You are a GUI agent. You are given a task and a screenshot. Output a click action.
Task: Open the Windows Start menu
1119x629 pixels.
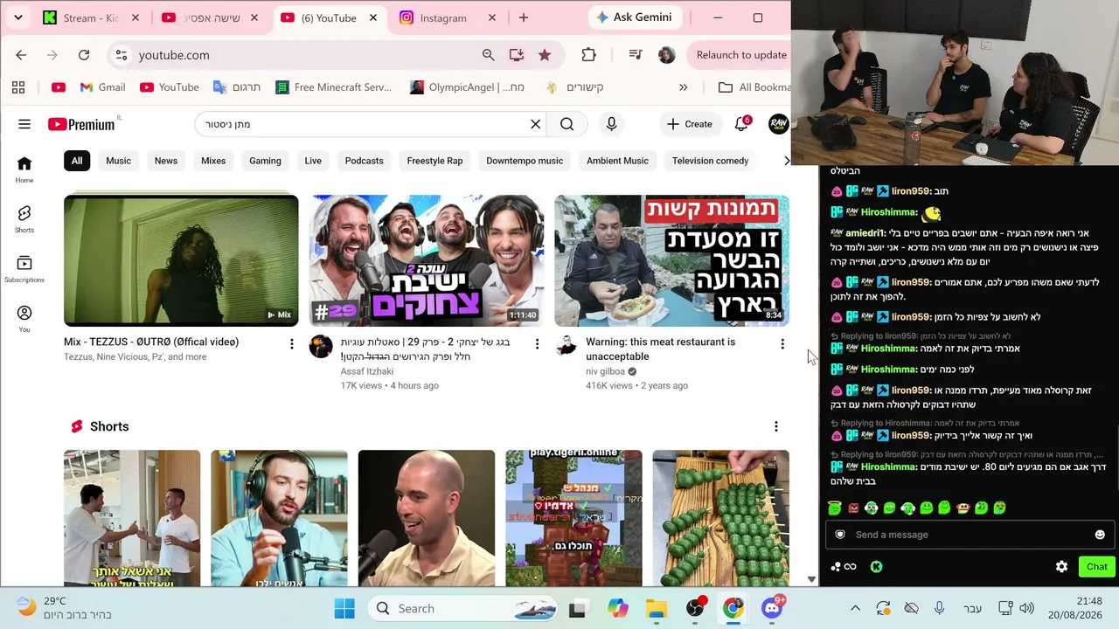[x=344, y=609]
